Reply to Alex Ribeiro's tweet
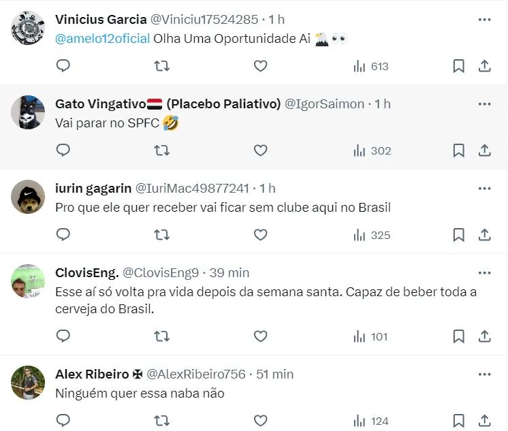The height and width of the screenshot is (431, 508). pyautogui.click(x=63, y=421)
